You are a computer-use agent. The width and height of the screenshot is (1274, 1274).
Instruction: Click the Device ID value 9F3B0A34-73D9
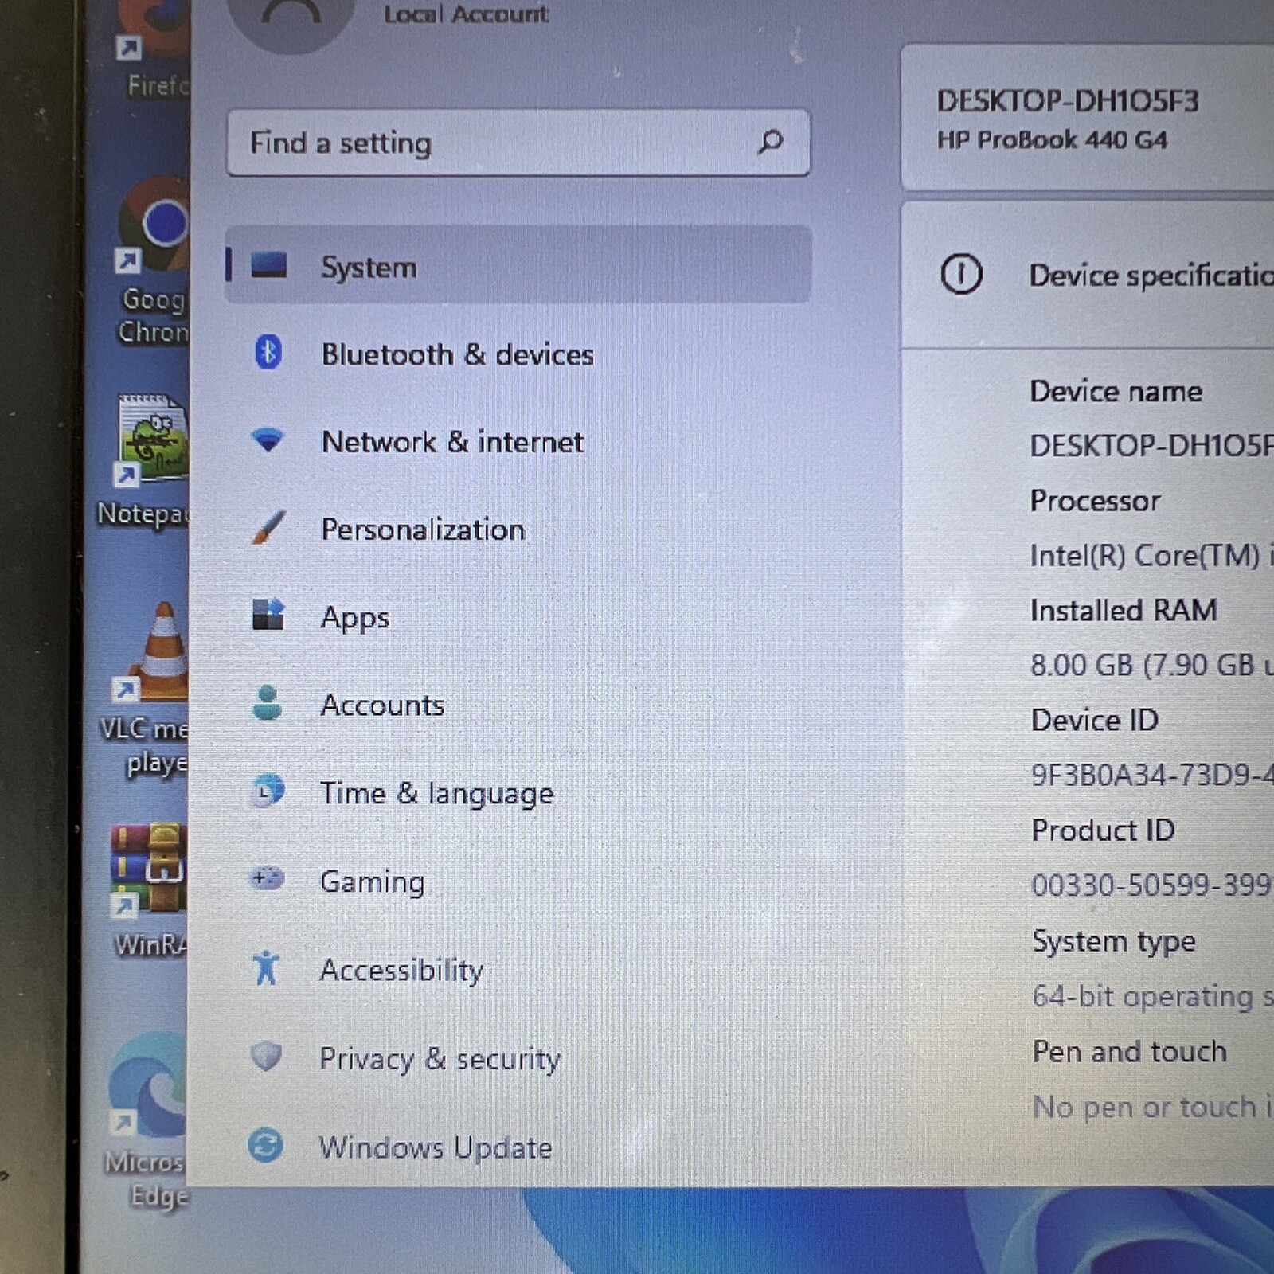coord(1152,774)
